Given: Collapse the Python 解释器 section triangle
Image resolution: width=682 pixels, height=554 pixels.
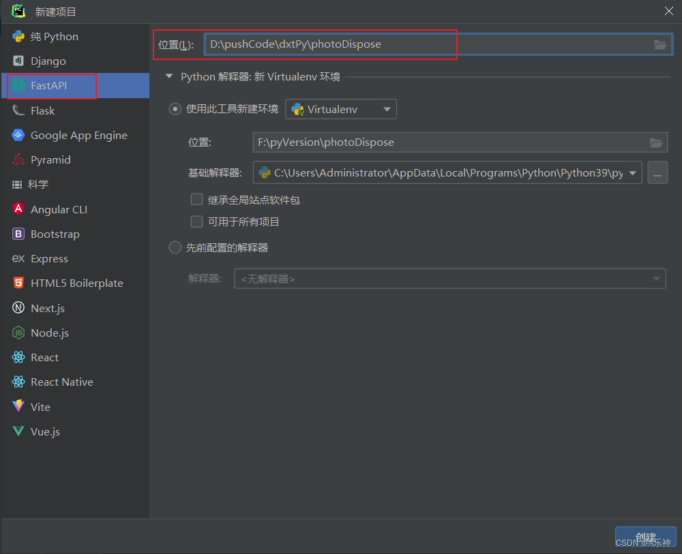Looking at the screenshot, I should (x=169, y=76).
